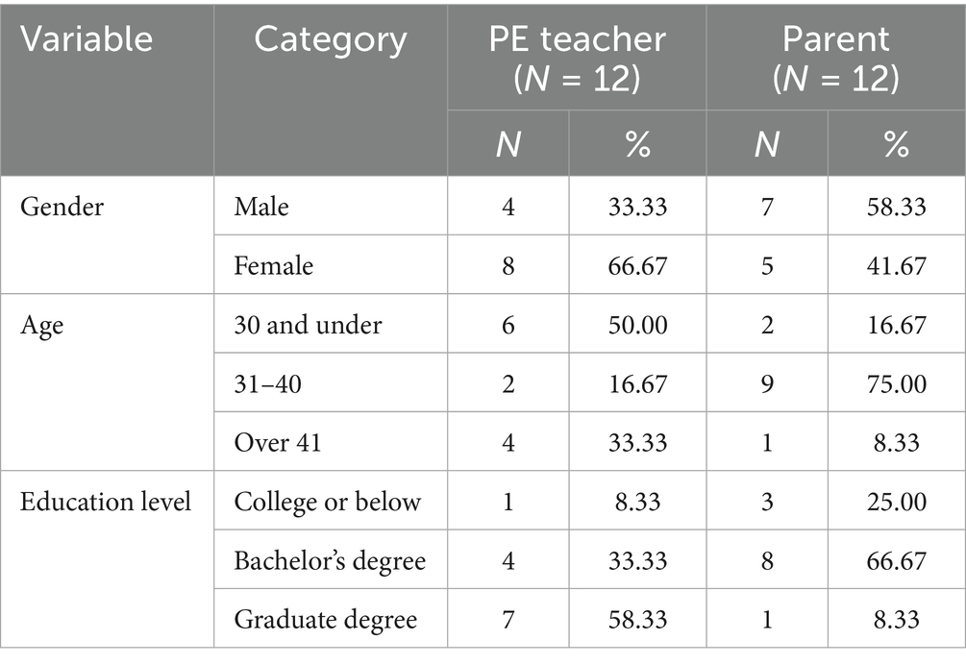Select the 50.00 percentage cell
Image resolution: width=966 pixels, height=665 pixels.
coord(636,325)
